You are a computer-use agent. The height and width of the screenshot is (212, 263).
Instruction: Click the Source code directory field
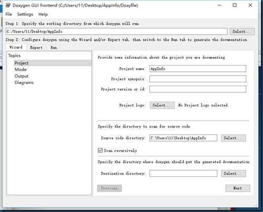click(x=183, y=138)
